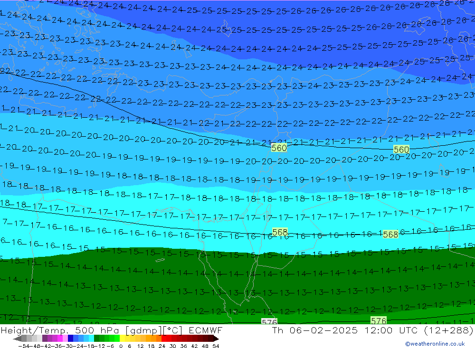The image size is (475, 348).
Task: Click the white-background 576 contour label
Action: pos(269,321)
